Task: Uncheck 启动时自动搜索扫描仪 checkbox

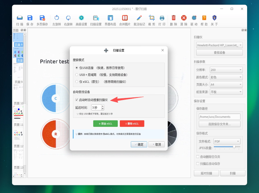Action: tap(77, 100)
